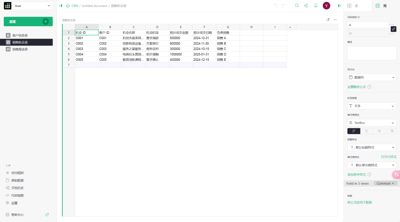This screenshot has width=400, height=222.
Task: Click the sort and filter icon
Action: coord(328,20)
